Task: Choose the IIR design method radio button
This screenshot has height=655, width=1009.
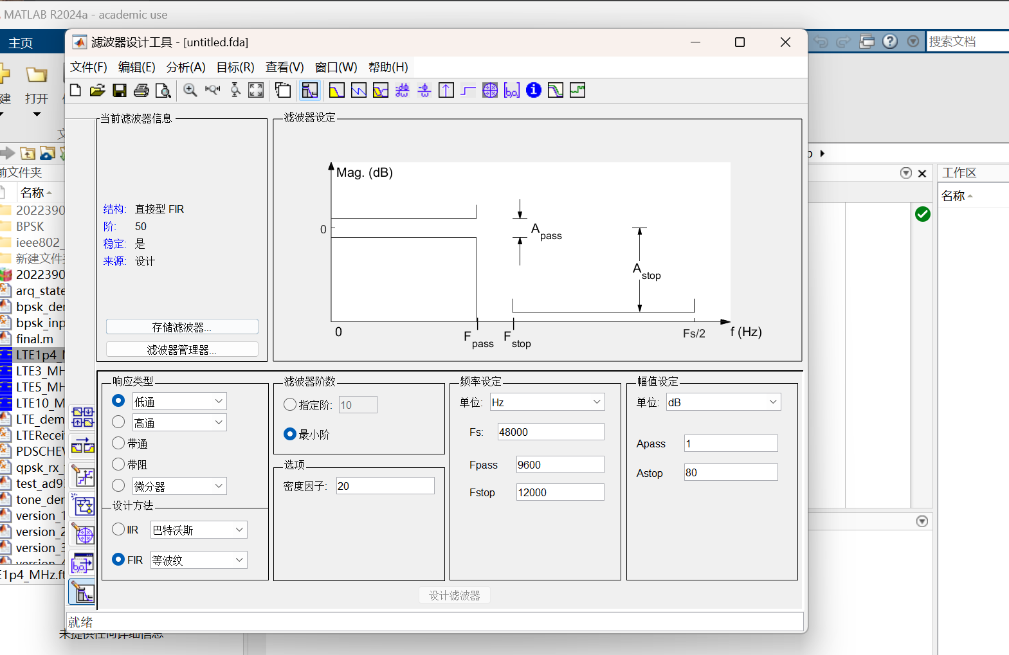Action: coord(118,529)
